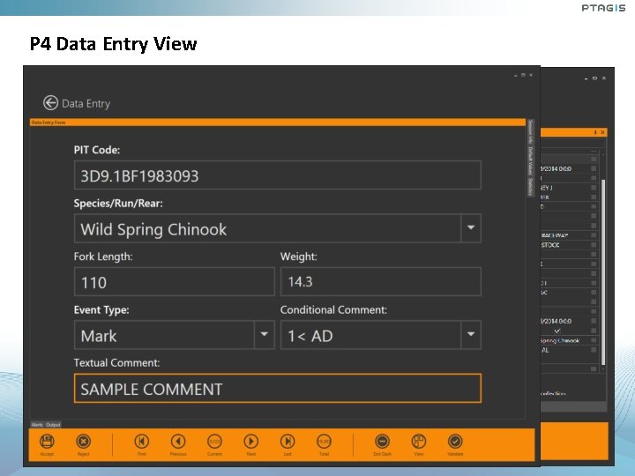This screenshot has height=476, width=635.
Task: Toggle the STOCK row checkbox in back window
Action: click(x=594, y=245)
